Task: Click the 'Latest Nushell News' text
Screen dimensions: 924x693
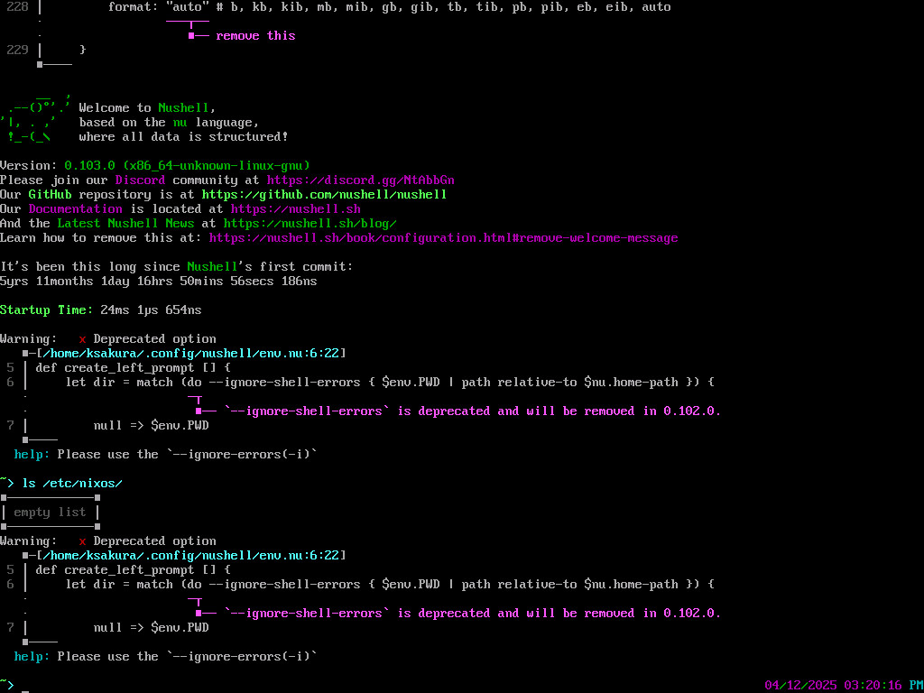Action: click(x=125, y=224)
